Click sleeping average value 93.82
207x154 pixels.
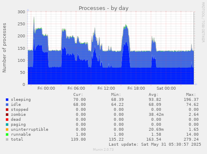click(155, 100)
